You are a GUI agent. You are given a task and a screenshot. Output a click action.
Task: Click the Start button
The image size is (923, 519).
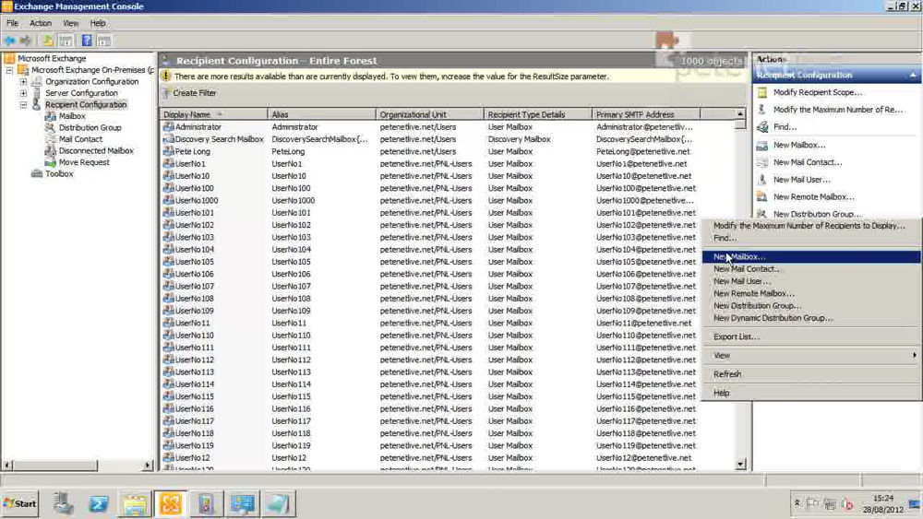[x=19, y=503]
